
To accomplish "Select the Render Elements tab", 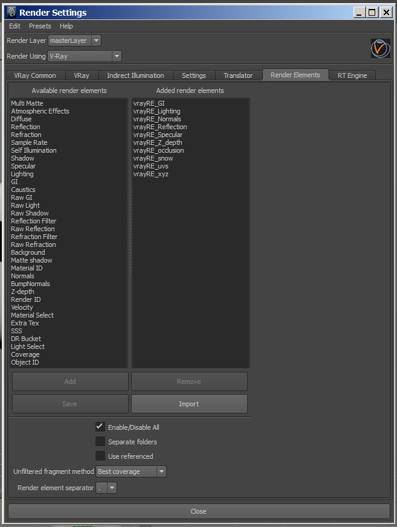I will pyautogui.click(x=295, y=75).
